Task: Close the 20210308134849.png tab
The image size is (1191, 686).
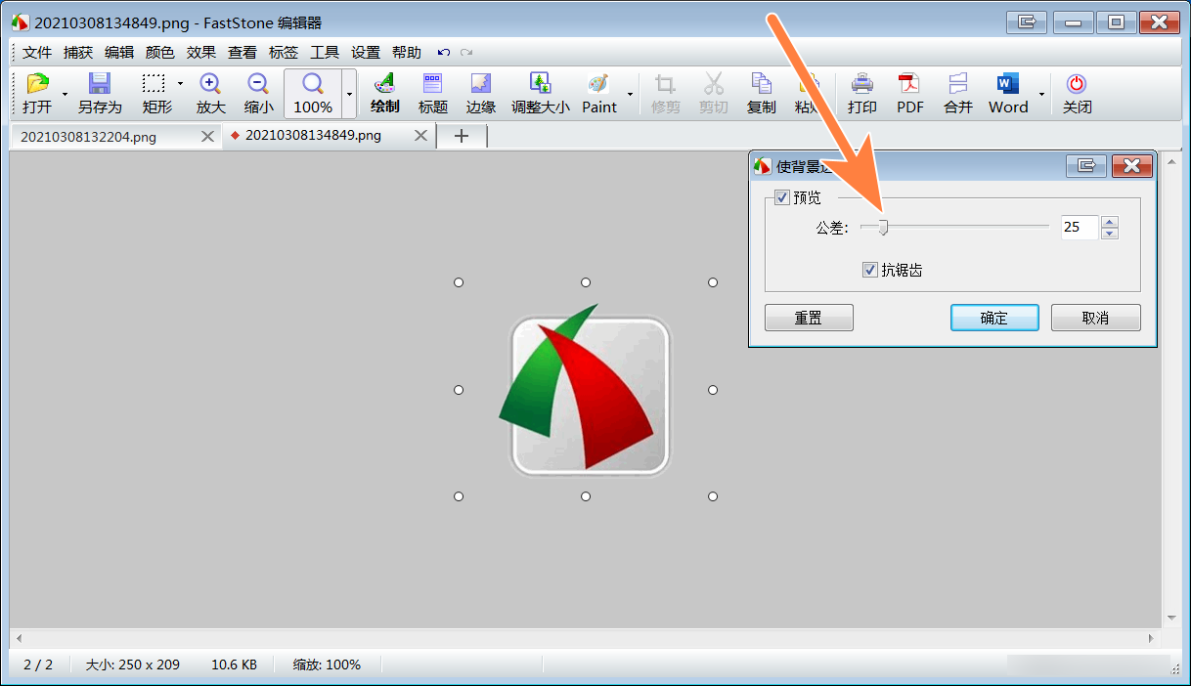Action: point(421,137)
